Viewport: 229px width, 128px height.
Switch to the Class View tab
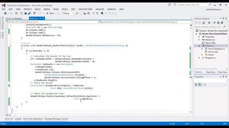coord(223,72)
